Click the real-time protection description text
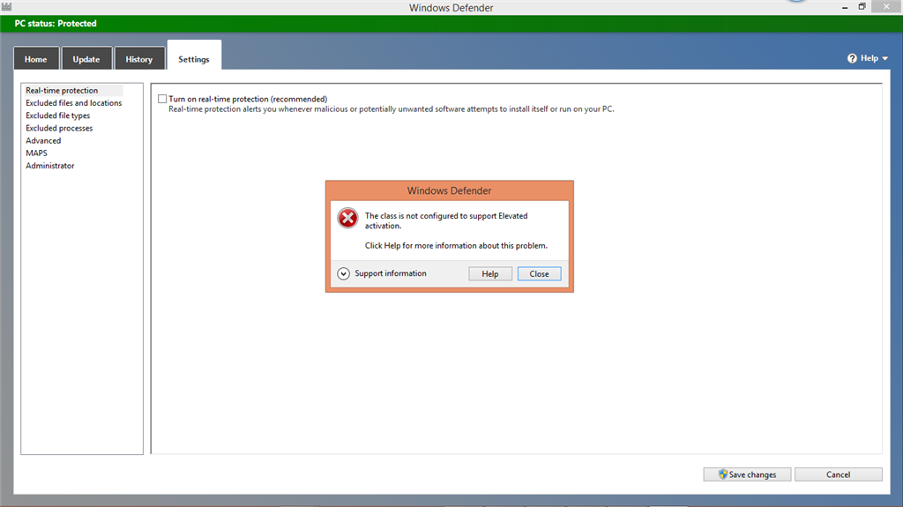Viewport: 903px width, 507px height. pos(391,108)
